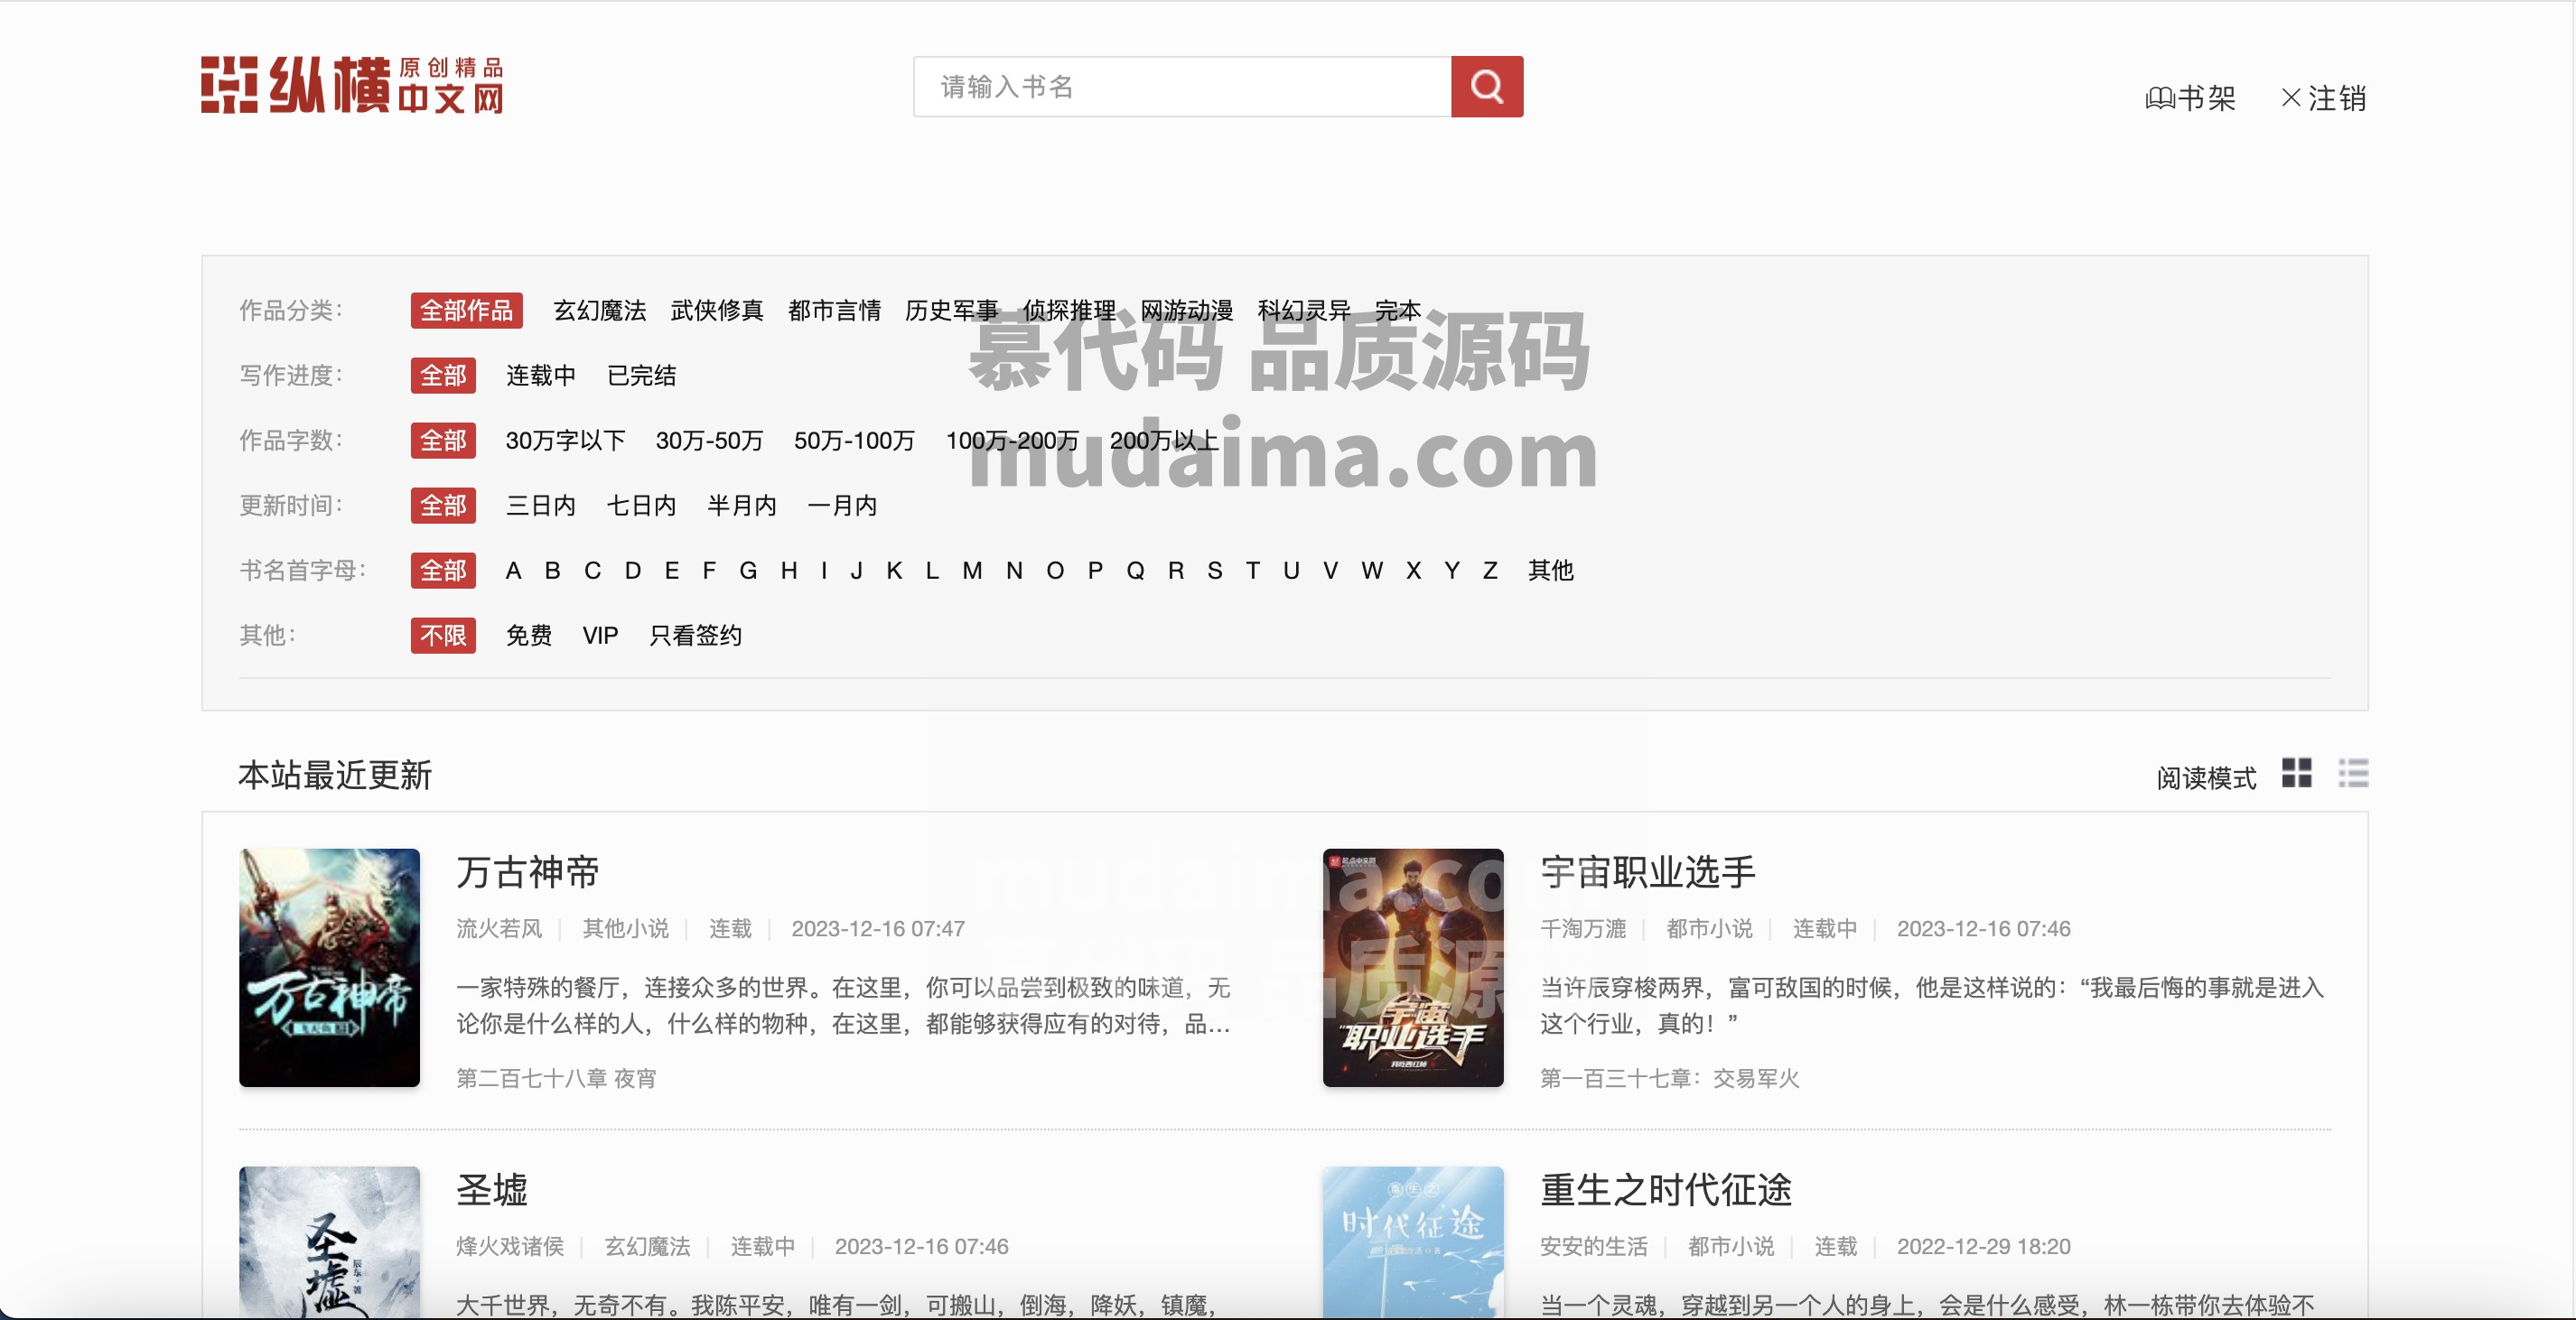
Task: Open 宇宙职业选手 book cover thumbnail
Action: [1413, 967]
